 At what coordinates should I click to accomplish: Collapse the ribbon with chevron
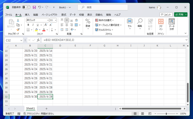[186, 33]
